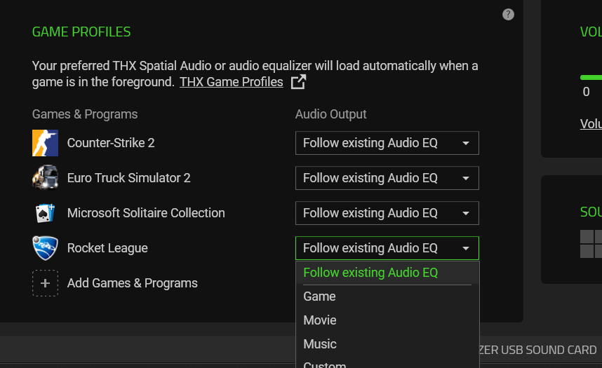The image size is (602, 368).
Task: Open the THX Game Profiles link
Action: click(231, 82)
